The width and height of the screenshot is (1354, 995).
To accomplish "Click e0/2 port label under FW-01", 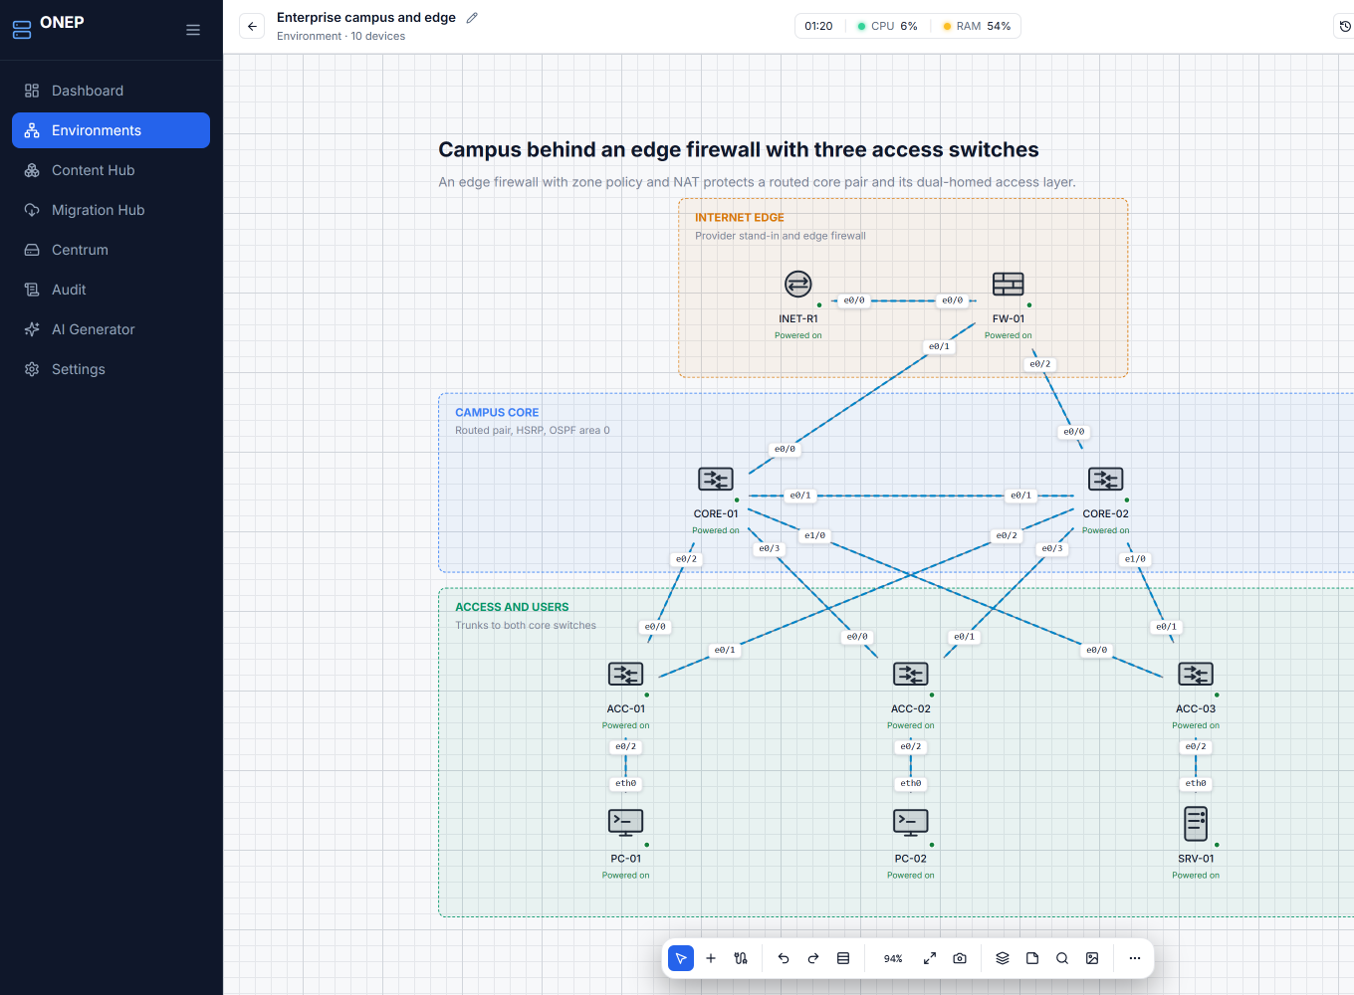I will [x=1040, y=364].
